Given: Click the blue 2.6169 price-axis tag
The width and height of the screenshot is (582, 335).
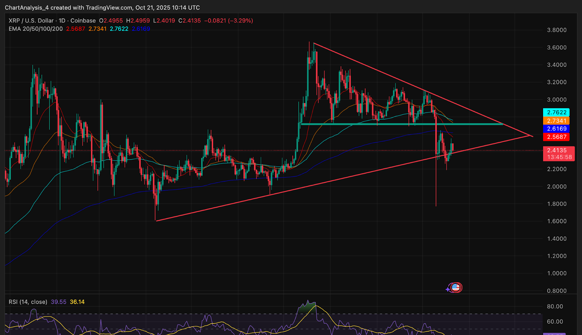Looking at the screenshot, I should (556, 129).
